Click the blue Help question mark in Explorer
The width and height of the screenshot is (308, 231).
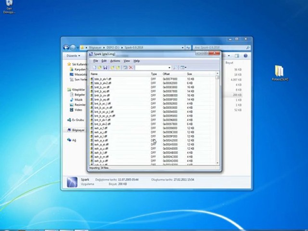245,56
